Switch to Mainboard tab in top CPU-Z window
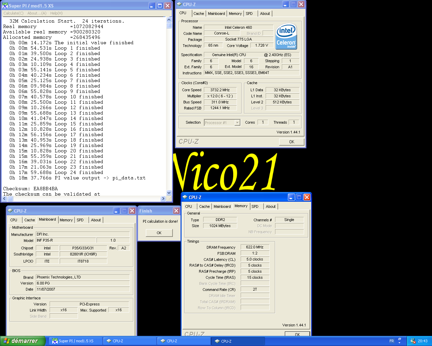 [x=216, y=14]
